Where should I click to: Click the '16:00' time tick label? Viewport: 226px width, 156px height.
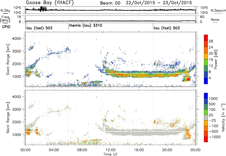pyautogui.click(x=139, y=150)
